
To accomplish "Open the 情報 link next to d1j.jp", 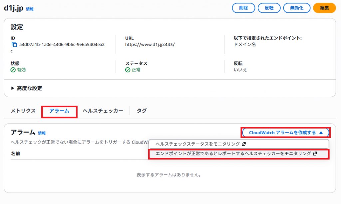I will tap(30, 9).
